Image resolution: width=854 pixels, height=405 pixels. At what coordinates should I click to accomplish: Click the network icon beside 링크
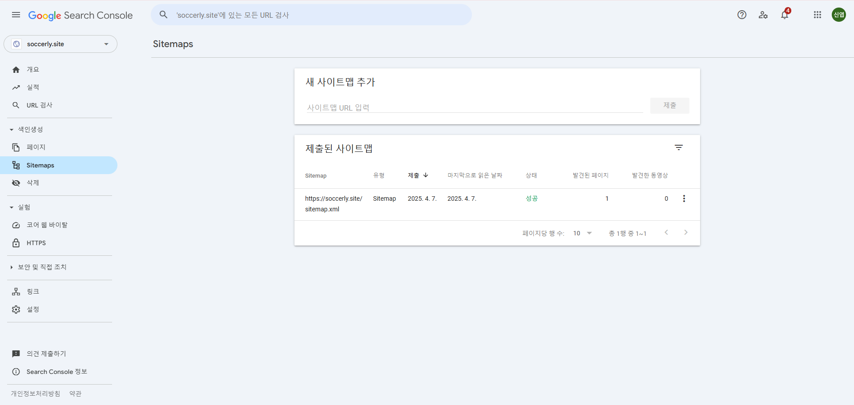16,292
